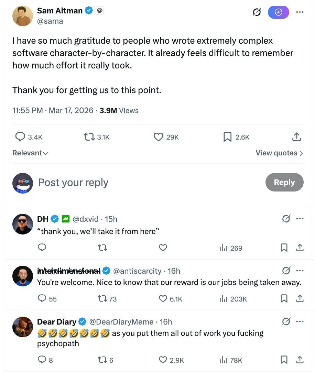This screenshot has height=372, width=315.
Task: Expand View quotes with the chevron
Action: pyautogui.click(x=279, y=153)
